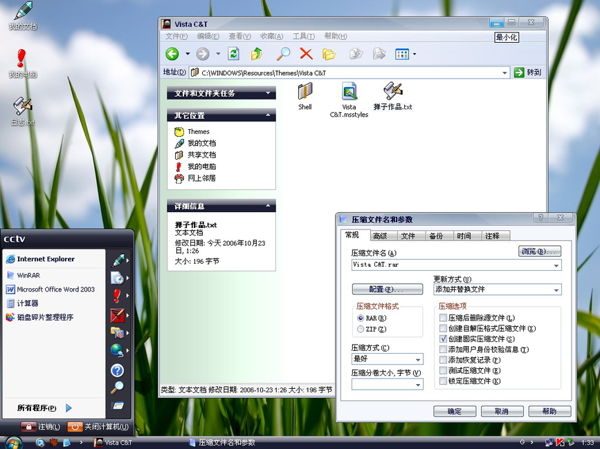Toggle the Folders pane icon
This screenshot has height=449, width=600.
[x=329, y=54]
